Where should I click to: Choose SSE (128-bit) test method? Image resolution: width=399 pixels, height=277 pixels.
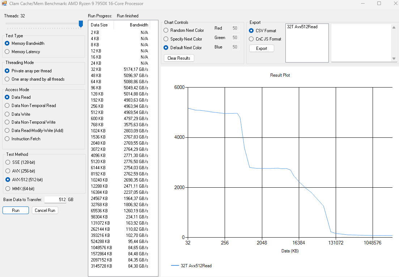[20, 162]
